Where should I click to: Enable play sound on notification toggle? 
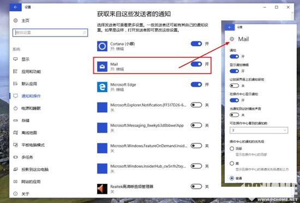[x=235, y=115]
